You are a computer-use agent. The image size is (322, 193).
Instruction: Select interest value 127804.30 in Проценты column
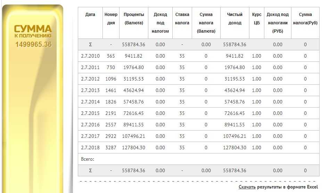pyautogui.click(x=133, y=148)
